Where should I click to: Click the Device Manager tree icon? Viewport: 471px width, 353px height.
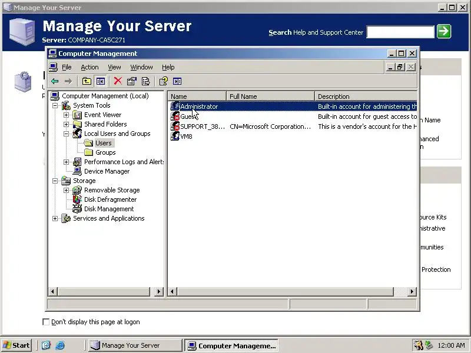click(77, 171)
